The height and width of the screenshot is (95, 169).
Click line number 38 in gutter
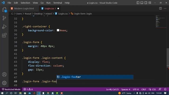16,42
